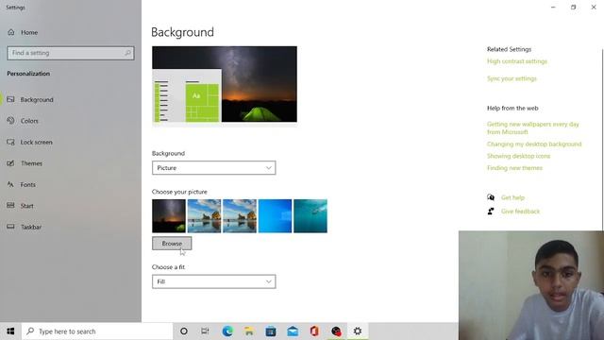Image resolution: width=604 pixels, height=340 pixels.
Task: Go to Taskbar settings page
Action: [31, 227]
